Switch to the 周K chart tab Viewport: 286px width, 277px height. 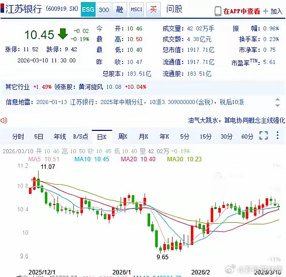123,136
